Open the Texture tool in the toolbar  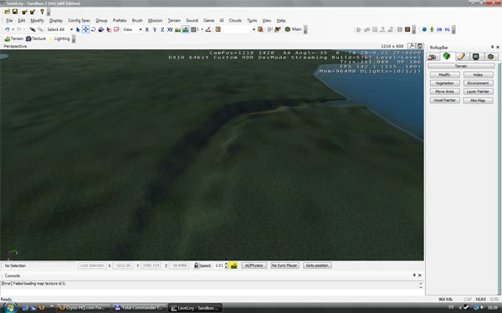coord(36,38)
